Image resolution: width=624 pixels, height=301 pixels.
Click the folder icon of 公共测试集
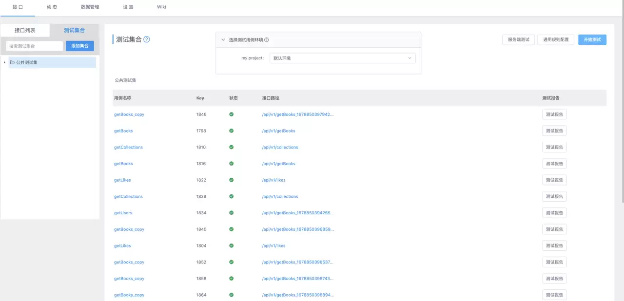point(12,62)
